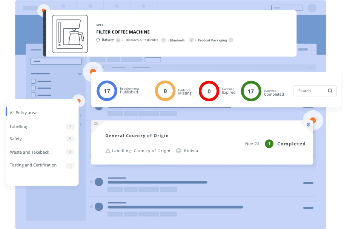The height and width of the screenshot is (229, 347).
Task: Tick the first sidebar filter checkbox
Action: 34,81
